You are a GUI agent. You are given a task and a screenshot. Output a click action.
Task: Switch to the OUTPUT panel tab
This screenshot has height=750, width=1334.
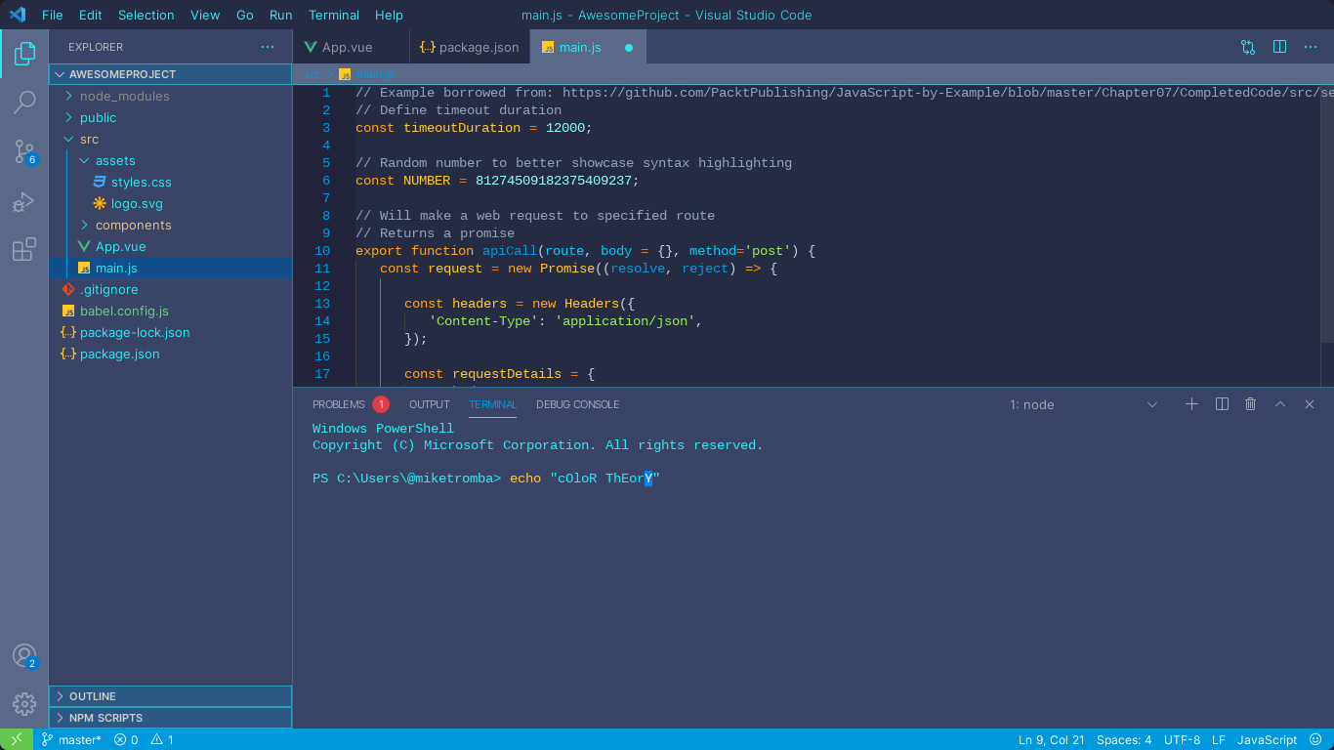pyautogui.click(x=430, y=404)
